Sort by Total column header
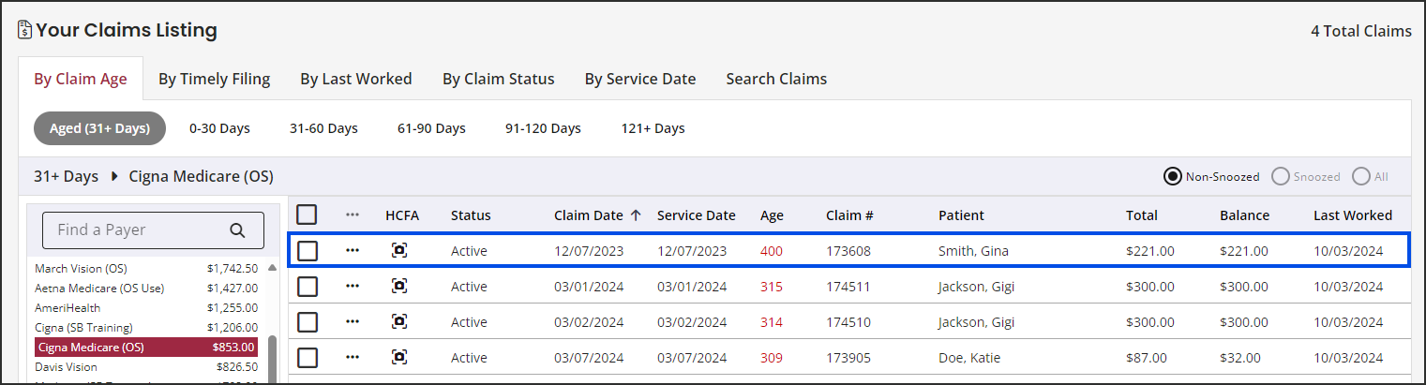This screenshot has width=1426, height=385. pos(1142,215)
